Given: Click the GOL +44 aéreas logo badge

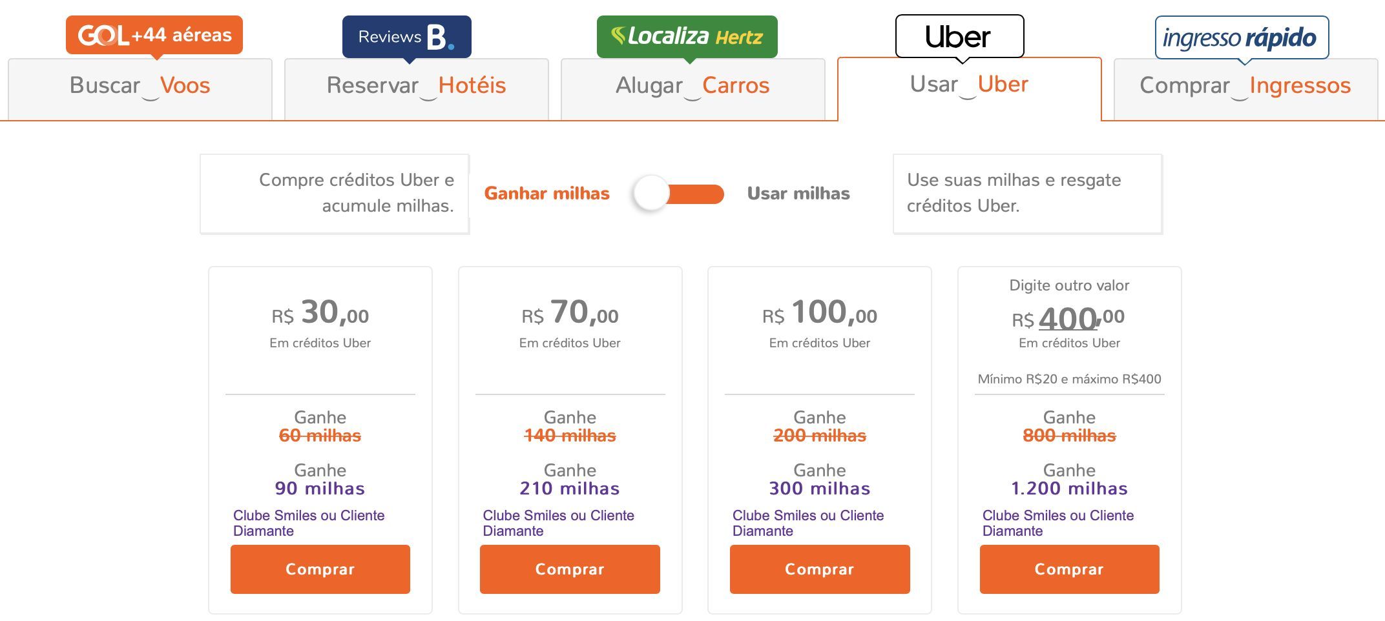Looking at the screenshot, I should 154,36.
